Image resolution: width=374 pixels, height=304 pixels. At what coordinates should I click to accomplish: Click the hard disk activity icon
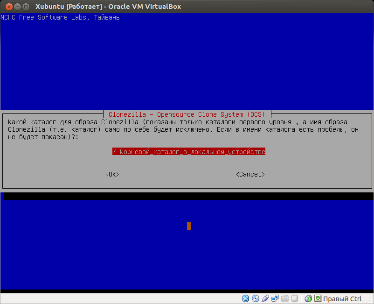pos(245,298)
